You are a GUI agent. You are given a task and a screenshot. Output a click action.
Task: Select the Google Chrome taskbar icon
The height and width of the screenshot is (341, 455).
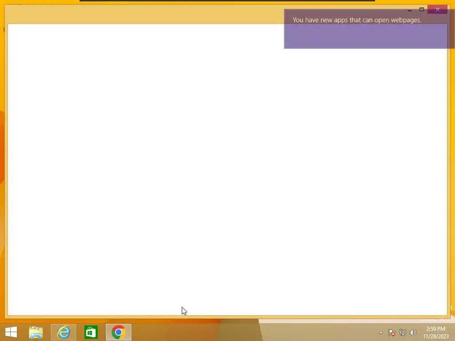[118, 332]
